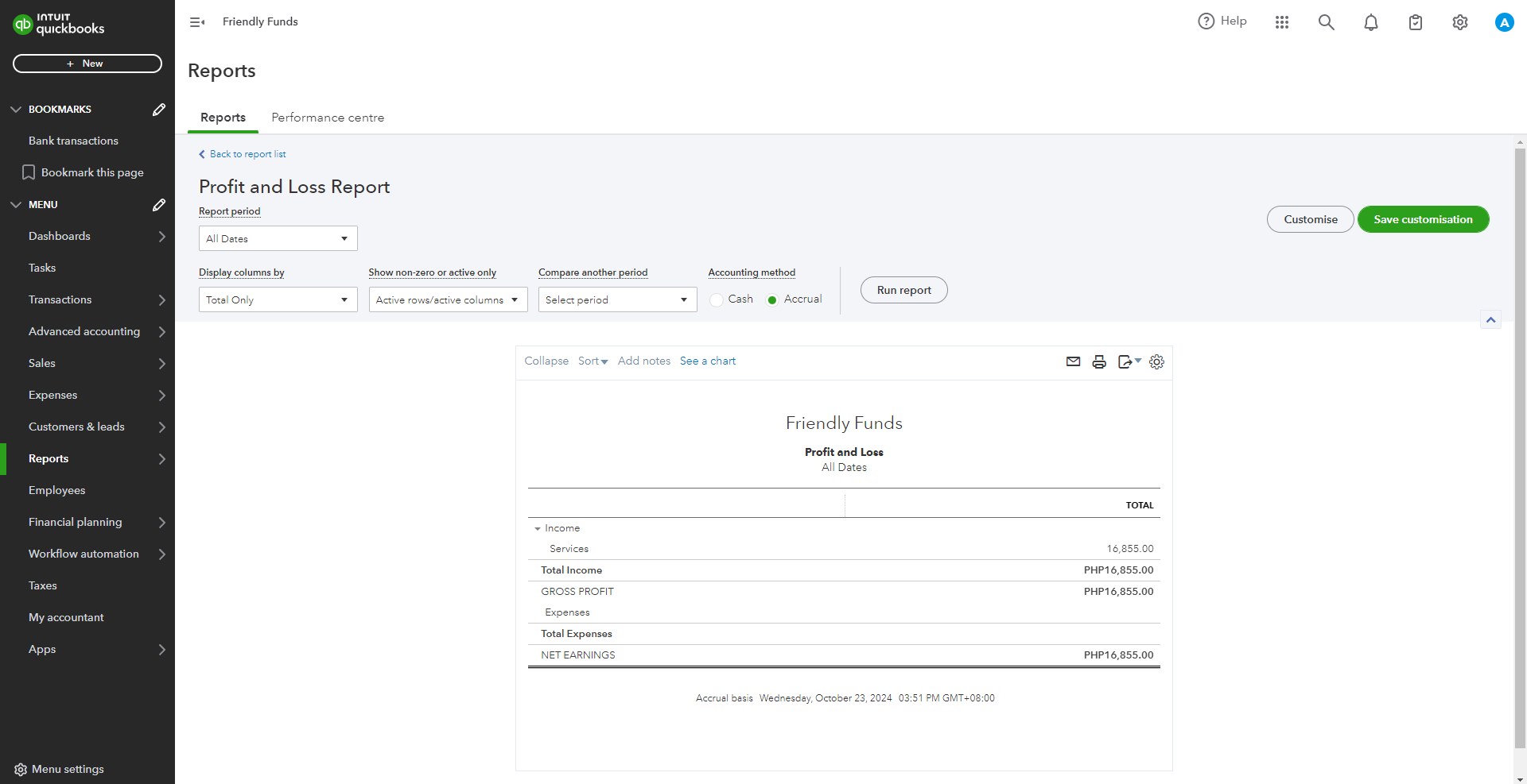Image resolution: width=1527 pixels, height=784 pixels.
Task: Open report settings gear in report toolbar
Action: tap(1156, 361)
